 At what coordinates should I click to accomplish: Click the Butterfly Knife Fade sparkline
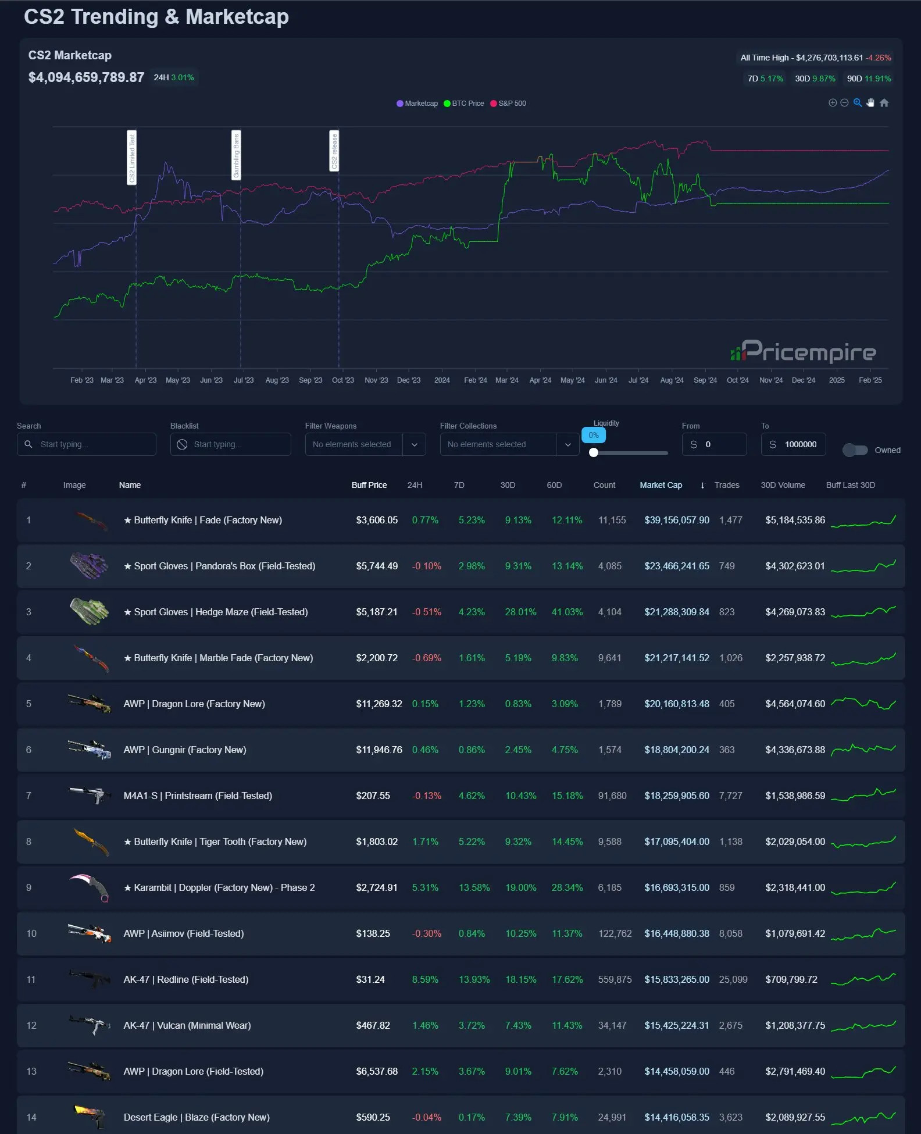863,521
